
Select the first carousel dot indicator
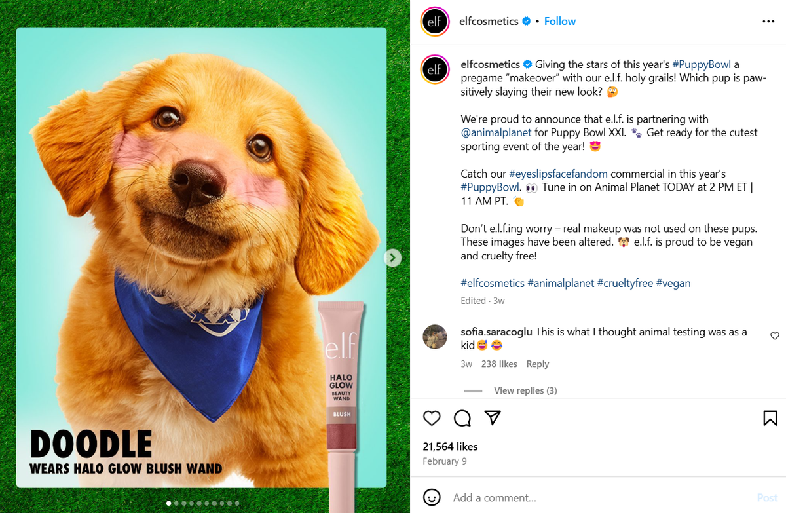tap(168, 503)
